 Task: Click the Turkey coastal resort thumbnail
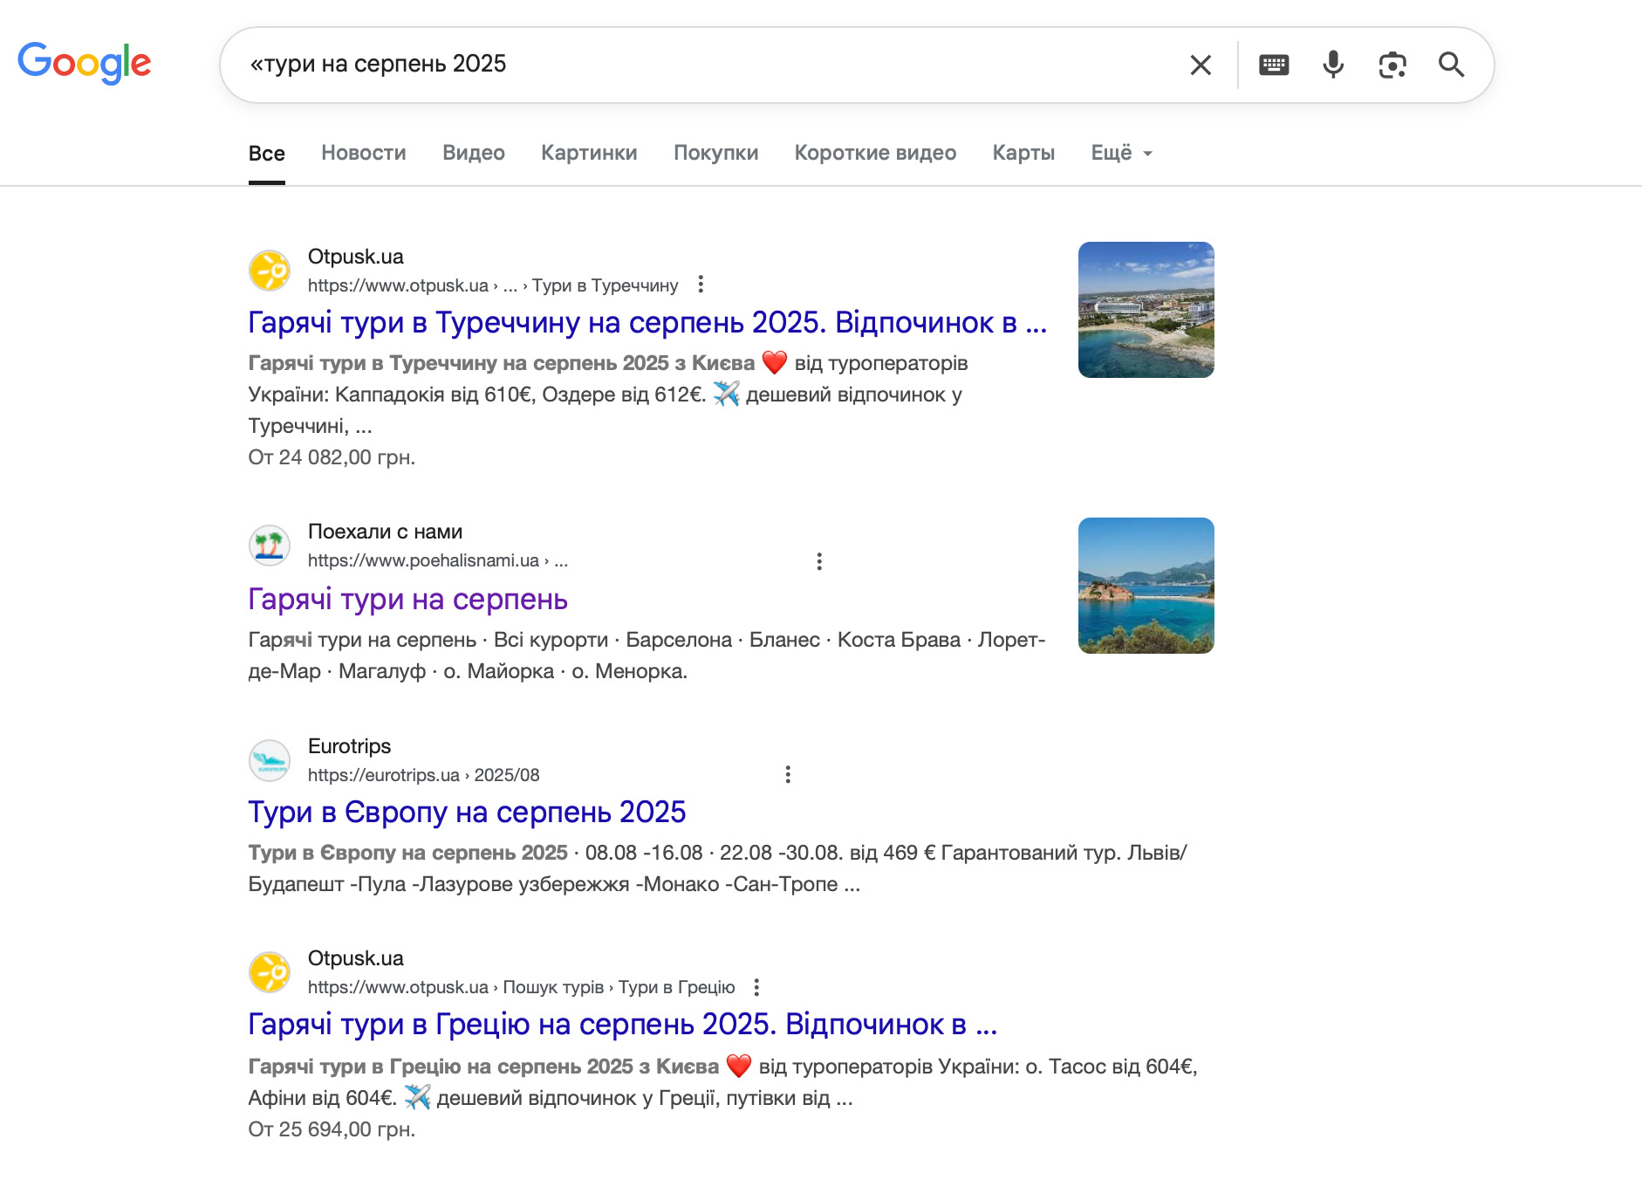click(1146, 310)
